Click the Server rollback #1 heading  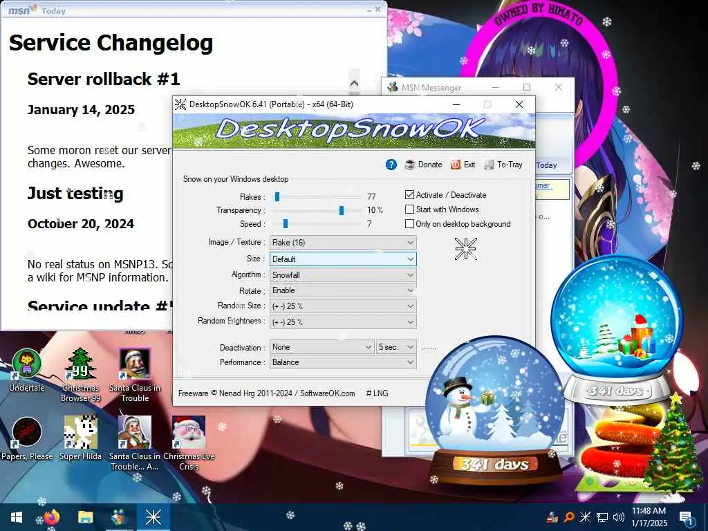pos(104,79)
